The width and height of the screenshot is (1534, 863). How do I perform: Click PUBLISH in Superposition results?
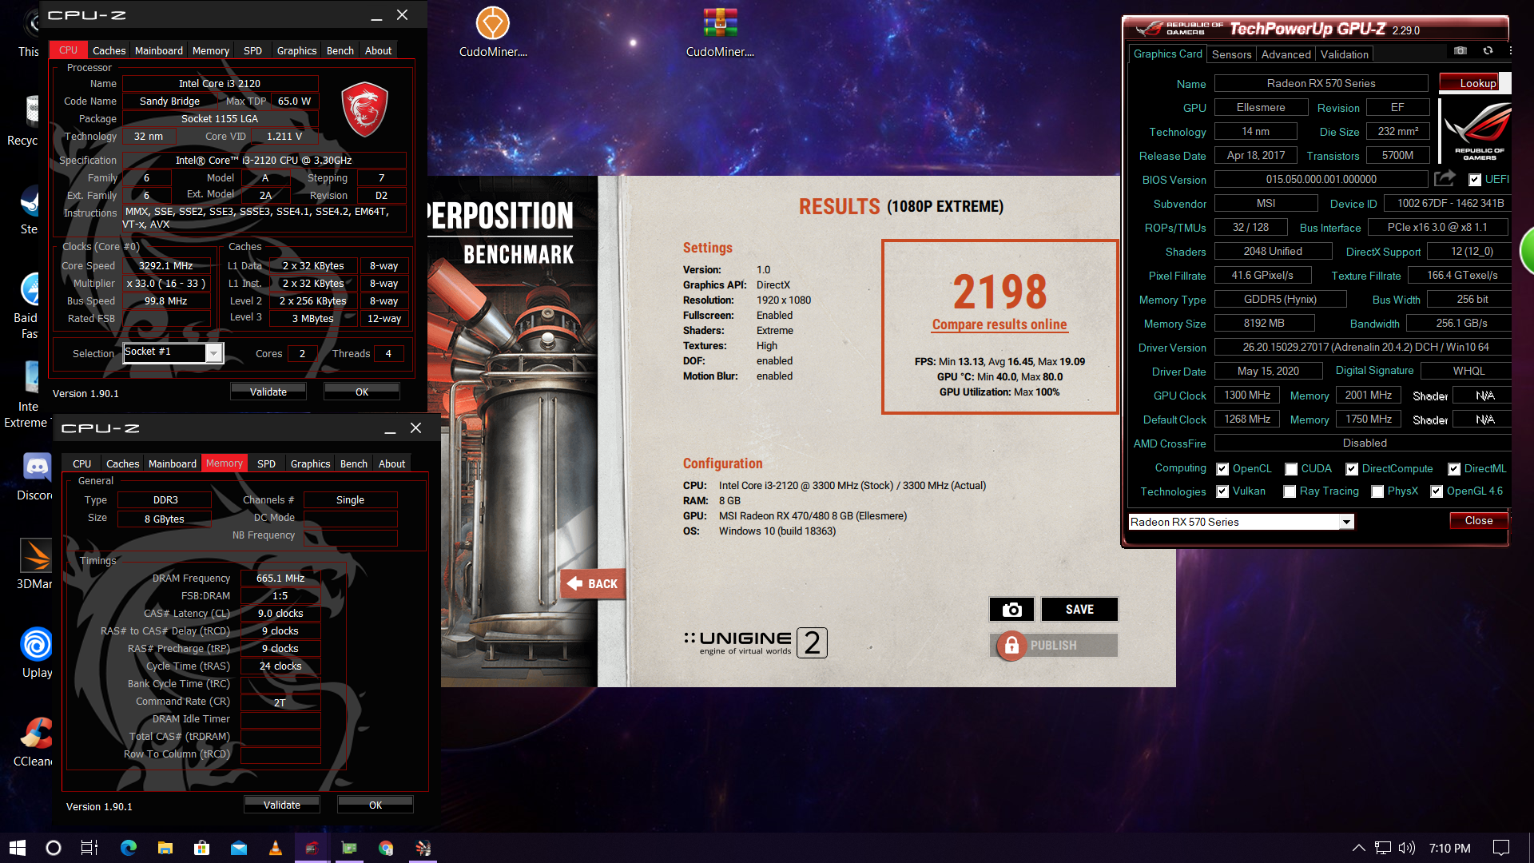[1054, 646]
